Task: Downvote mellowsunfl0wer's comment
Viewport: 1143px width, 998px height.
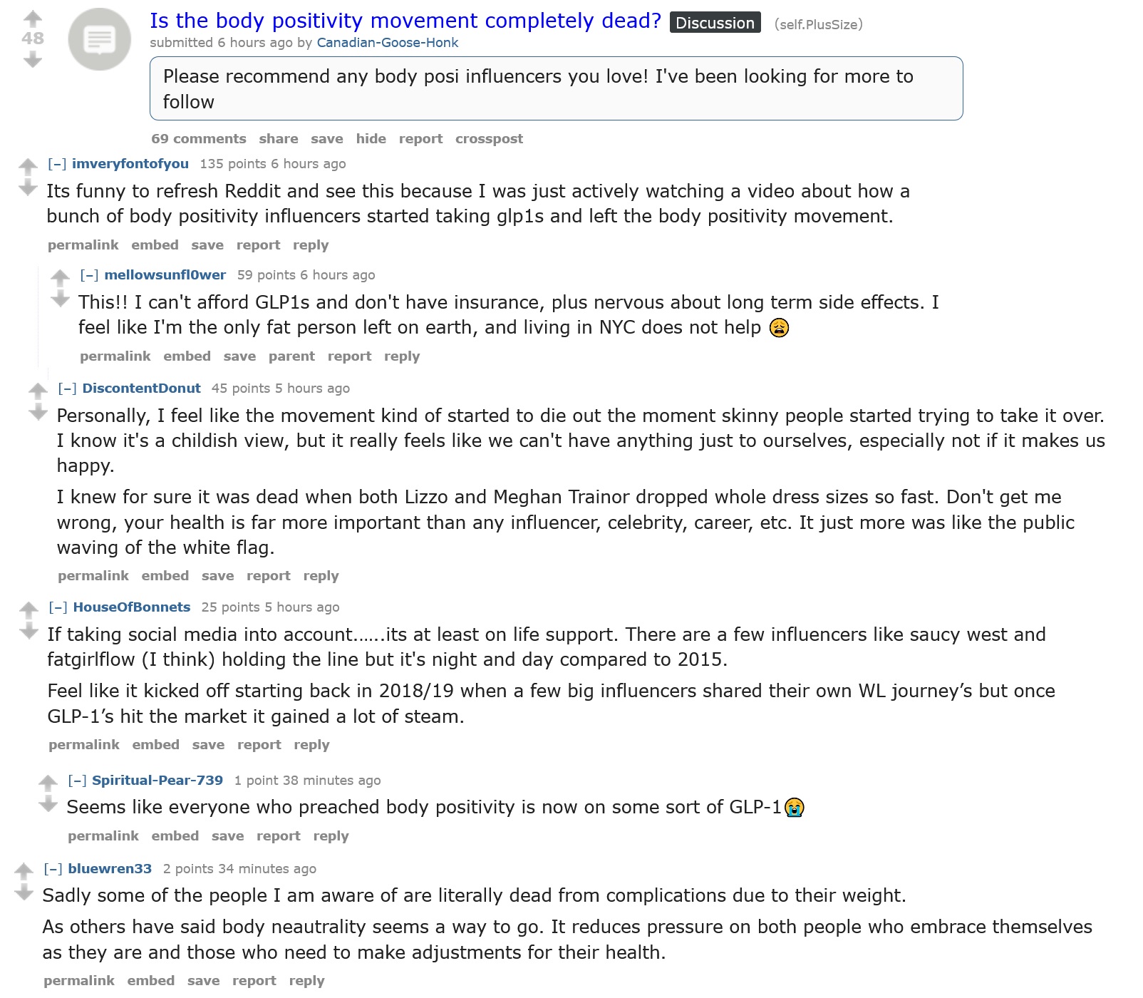Action: pyautogui.click(x=60, y=299)
